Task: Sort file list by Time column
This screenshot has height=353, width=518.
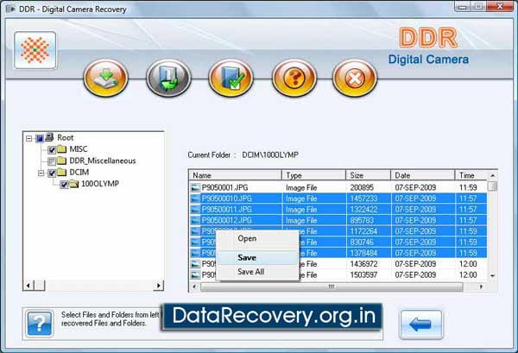Action: pyautogui.click(x=471, y=175)
